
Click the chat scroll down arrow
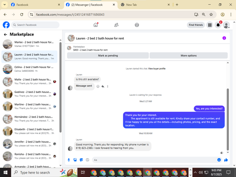pyautogui.click(x=228, y=152)
